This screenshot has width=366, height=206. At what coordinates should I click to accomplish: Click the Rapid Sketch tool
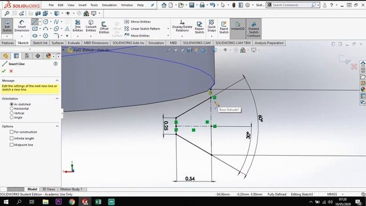pos(224,27)
